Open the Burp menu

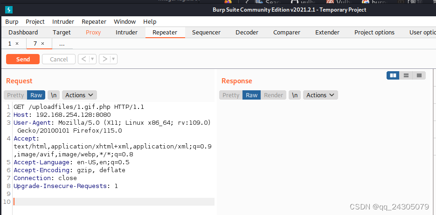(12, 21)
